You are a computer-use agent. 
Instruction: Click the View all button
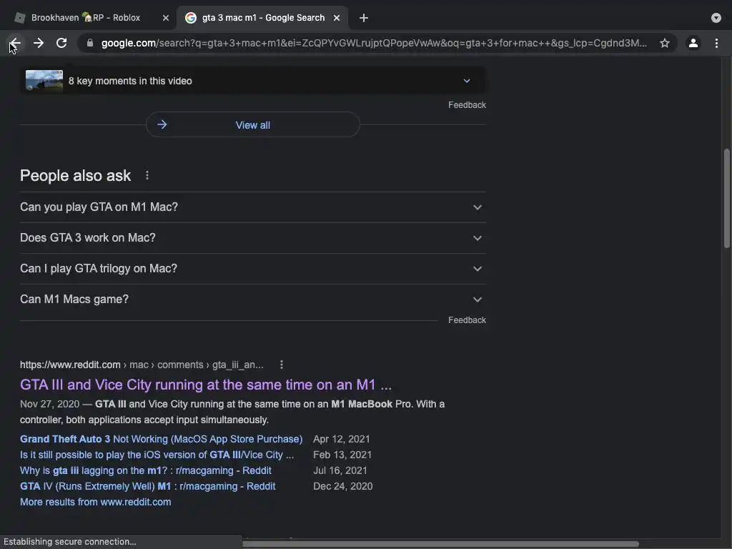point(252,124)
